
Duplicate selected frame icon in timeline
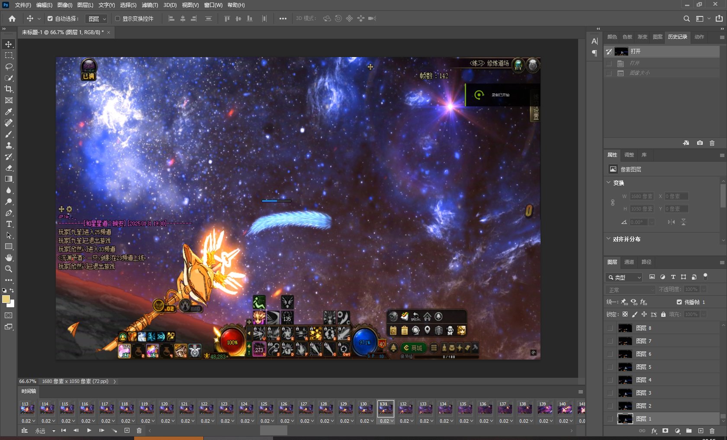127,430
